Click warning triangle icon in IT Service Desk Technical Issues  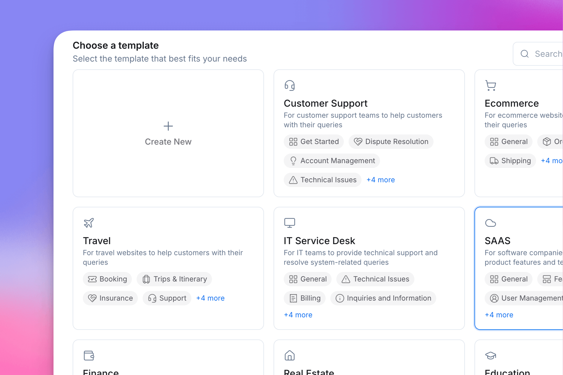346,279
